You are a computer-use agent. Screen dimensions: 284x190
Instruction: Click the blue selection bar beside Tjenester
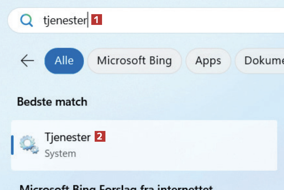click(12, 145)
